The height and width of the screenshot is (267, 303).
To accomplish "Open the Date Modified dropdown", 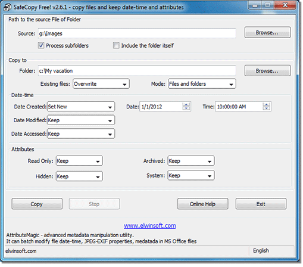I will pos(81,120).
